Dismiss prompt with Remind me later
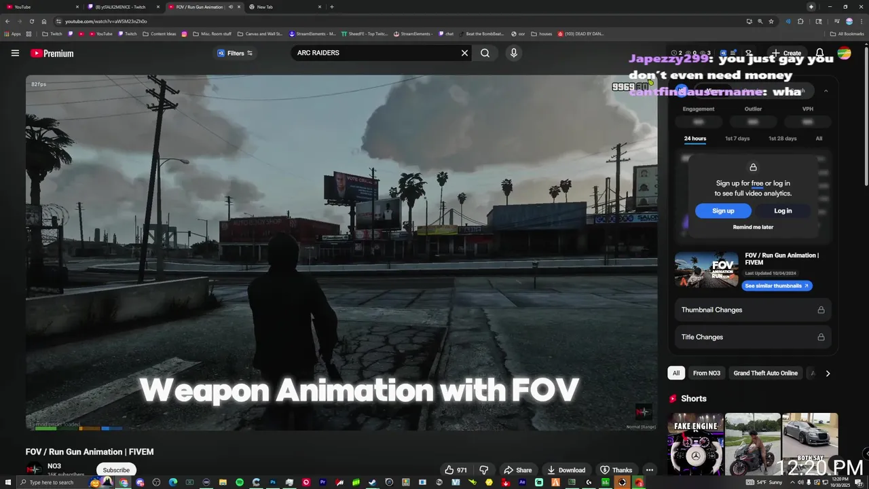Screen dimensions: 869x489 click(753, 228)
